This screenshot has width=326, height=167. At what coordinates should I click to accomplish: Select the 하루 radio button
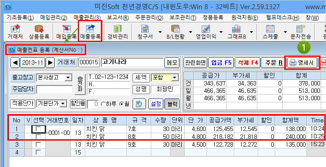click(103, 104)
